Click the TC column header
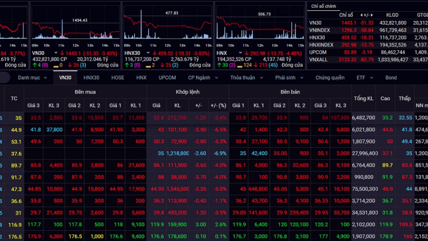 (14, 98)
